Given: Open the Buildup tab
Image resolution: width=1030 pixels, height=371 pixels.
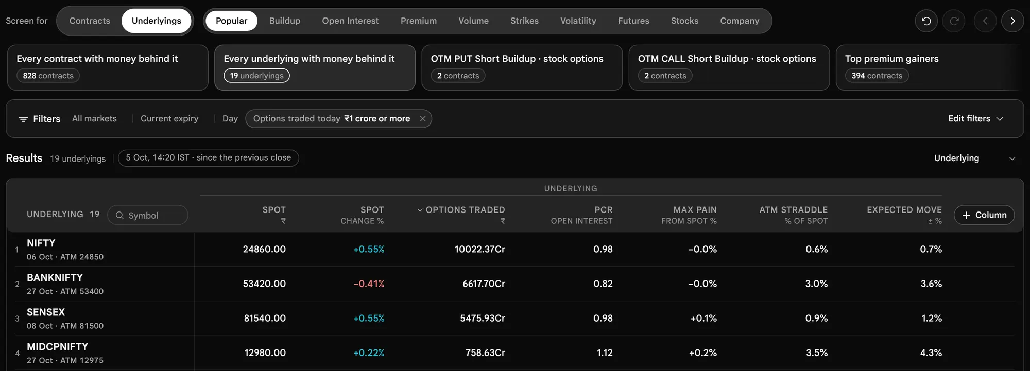Looking at the screenshot, I should click(x=285, y=21).
